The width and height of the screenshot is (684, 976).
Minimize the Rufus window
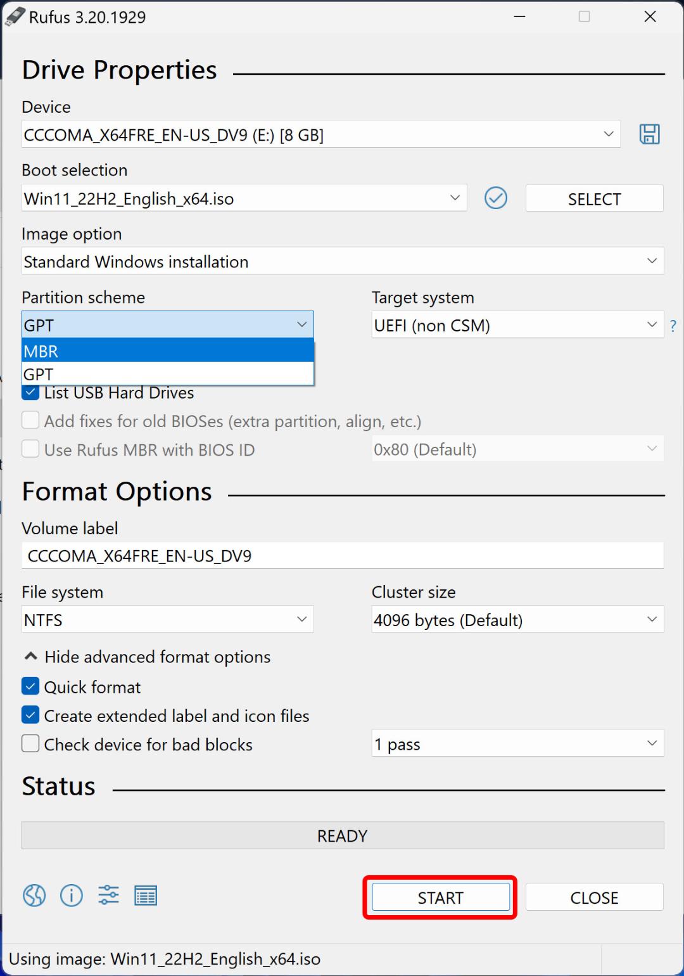point(520,17)
